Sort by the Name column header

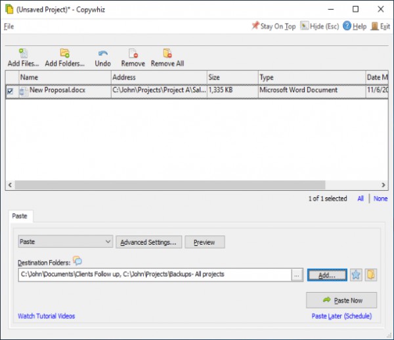(65, 77)
